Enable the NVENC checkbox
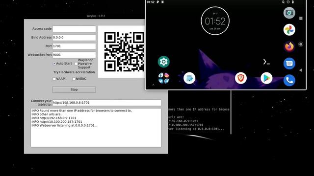 [x=74, y=79]
